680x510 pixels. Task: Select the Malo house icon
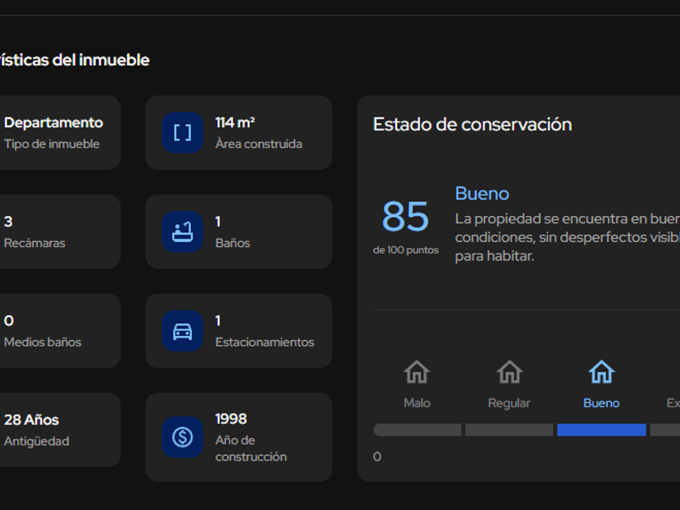(x=417, y=372)
